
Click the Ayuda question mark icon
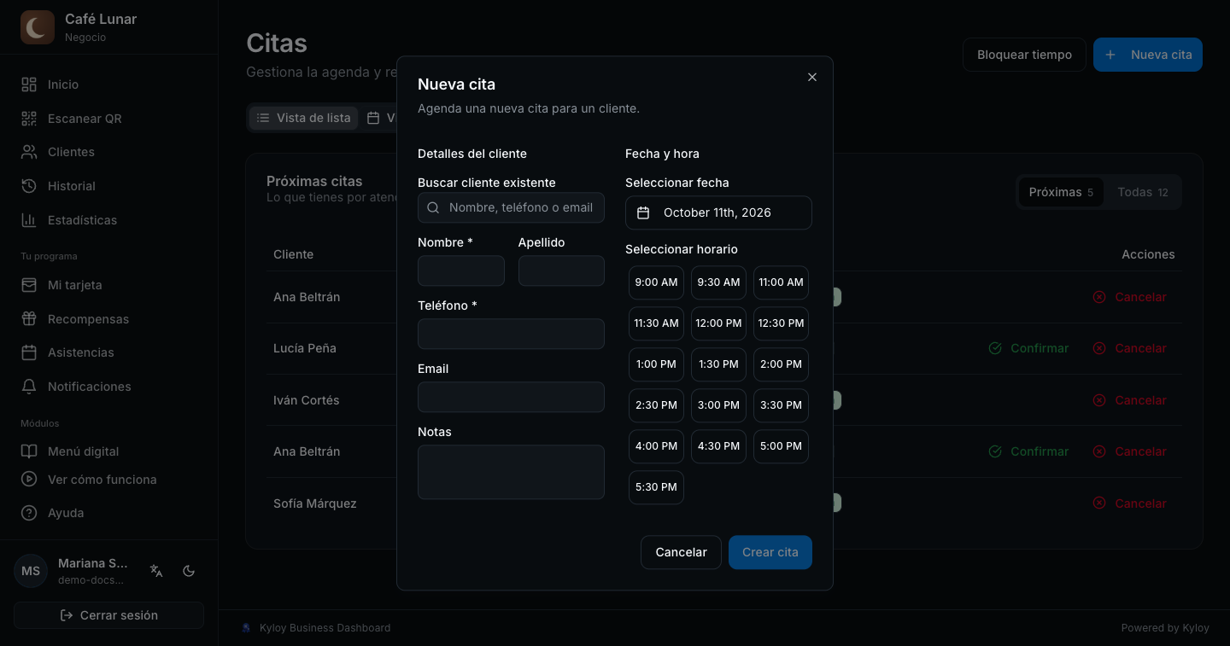click(x=29, y=513)
